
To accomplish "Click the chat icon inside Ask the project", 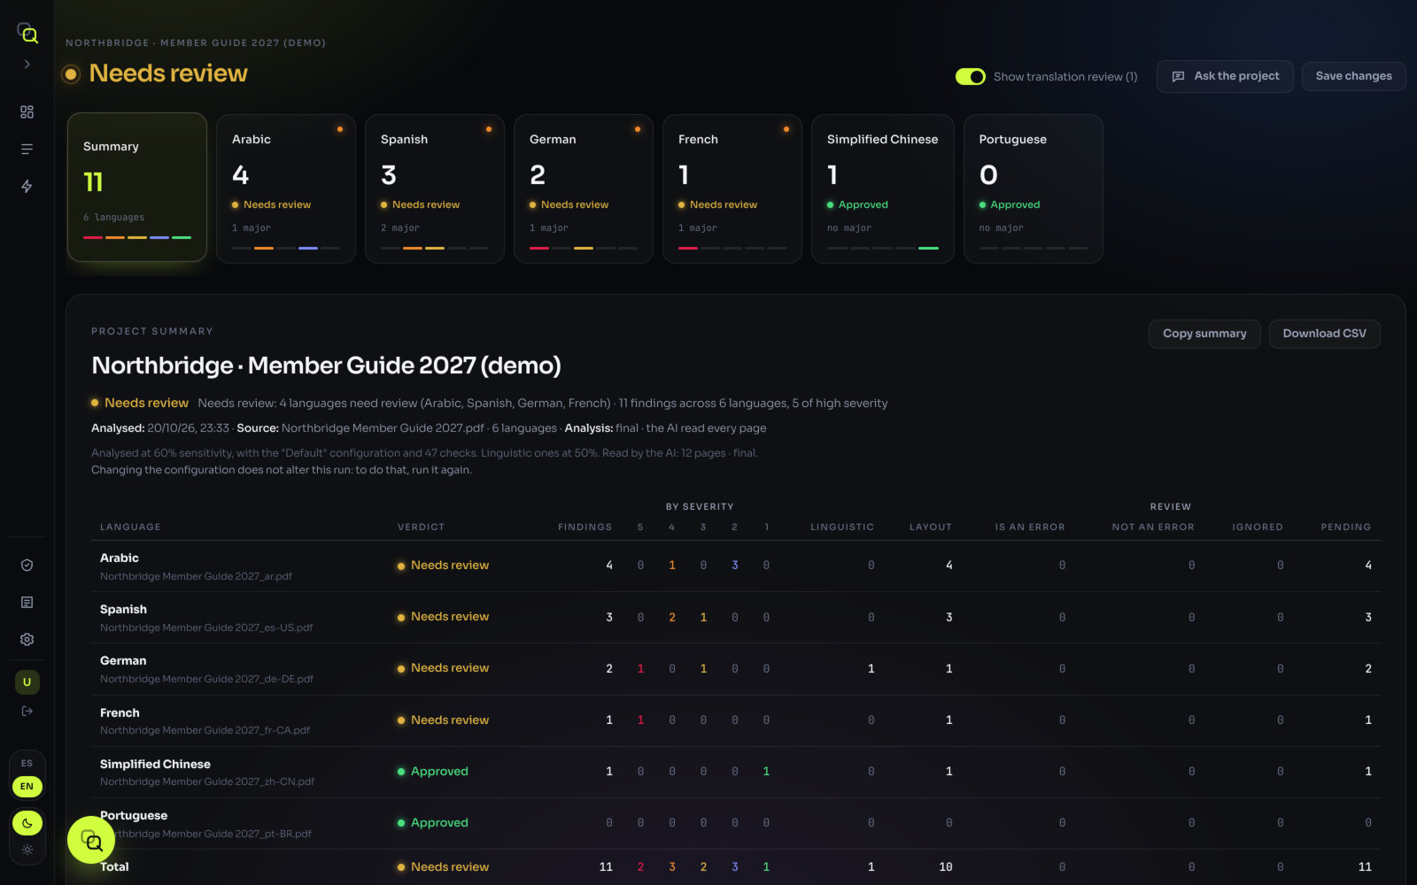I will (1178, 77).
